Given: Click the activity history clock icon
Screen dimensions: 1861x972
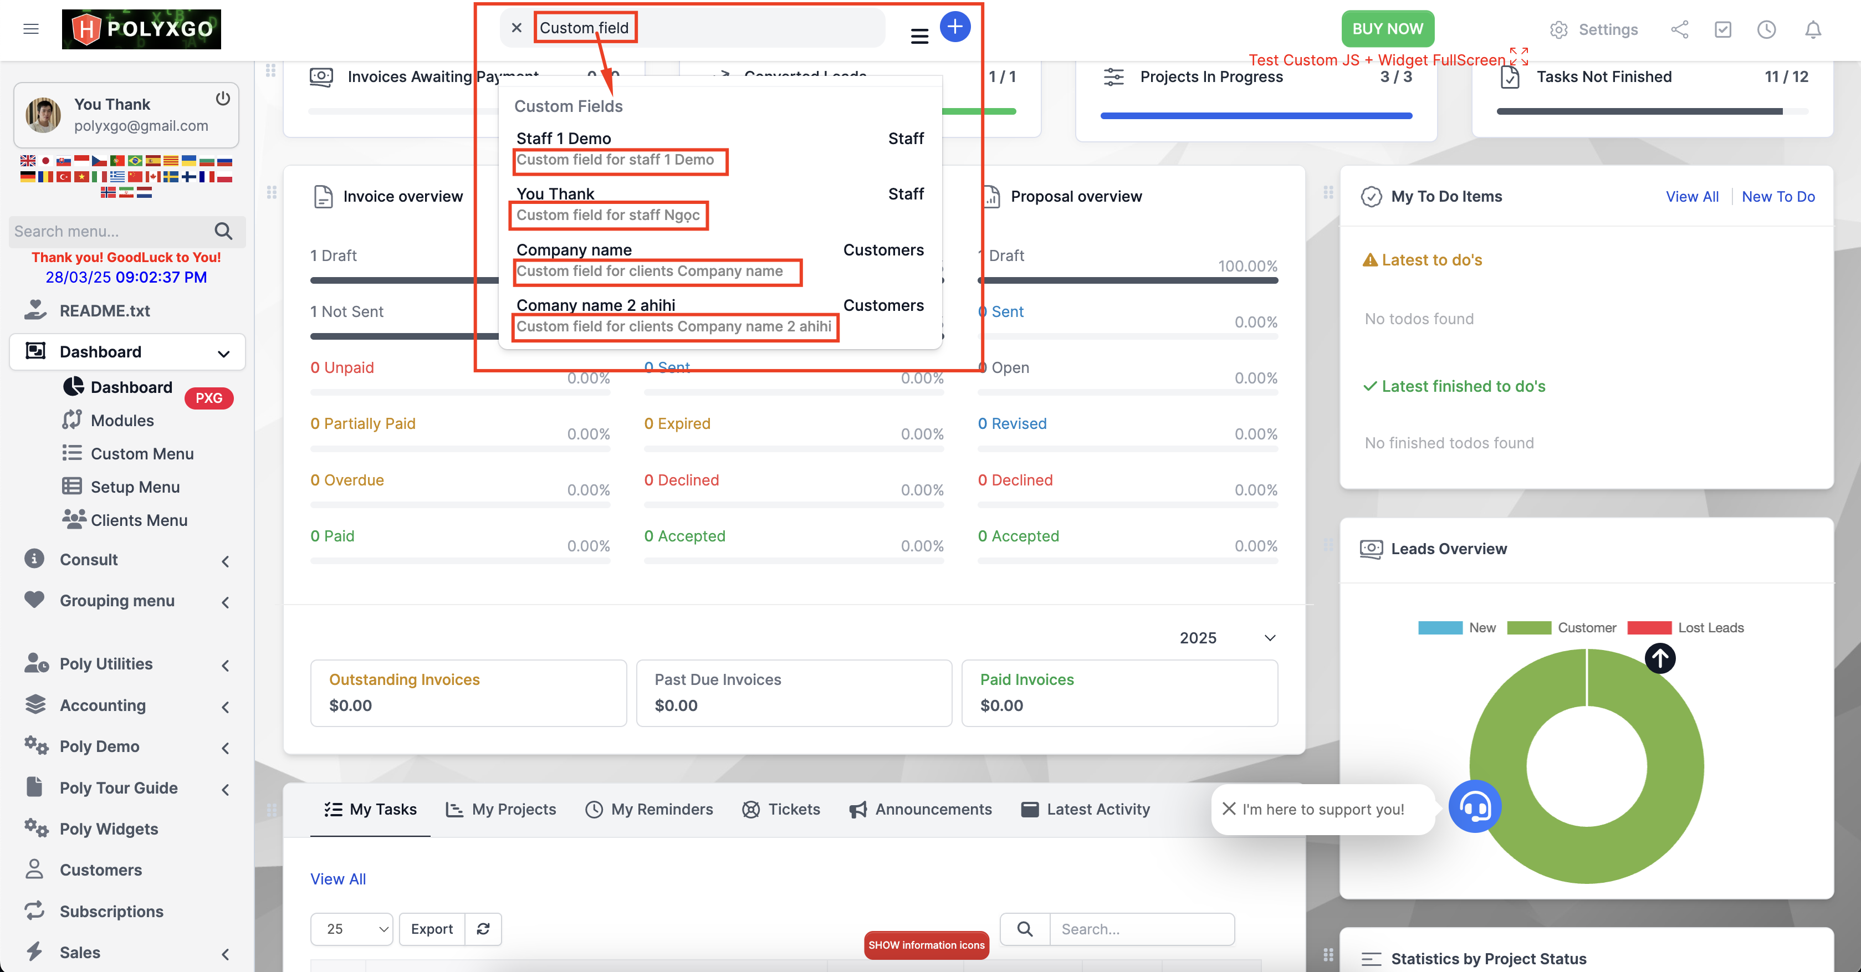Looking at the screenshot, I should pos(1767,29).
